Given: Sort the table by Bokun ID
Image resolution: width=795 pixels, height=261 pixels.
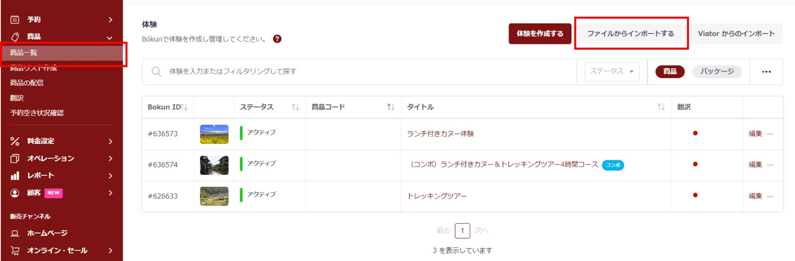Looking at the screenshot, I should [x=184, y=107].
